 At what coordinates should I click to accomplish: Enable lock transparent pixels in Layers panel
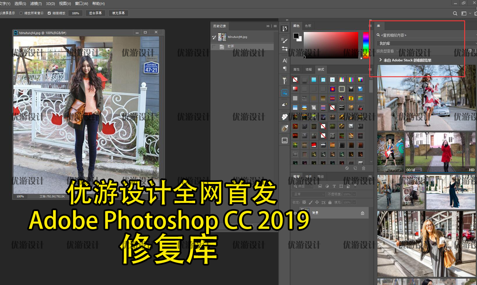(x=304, y=202)
